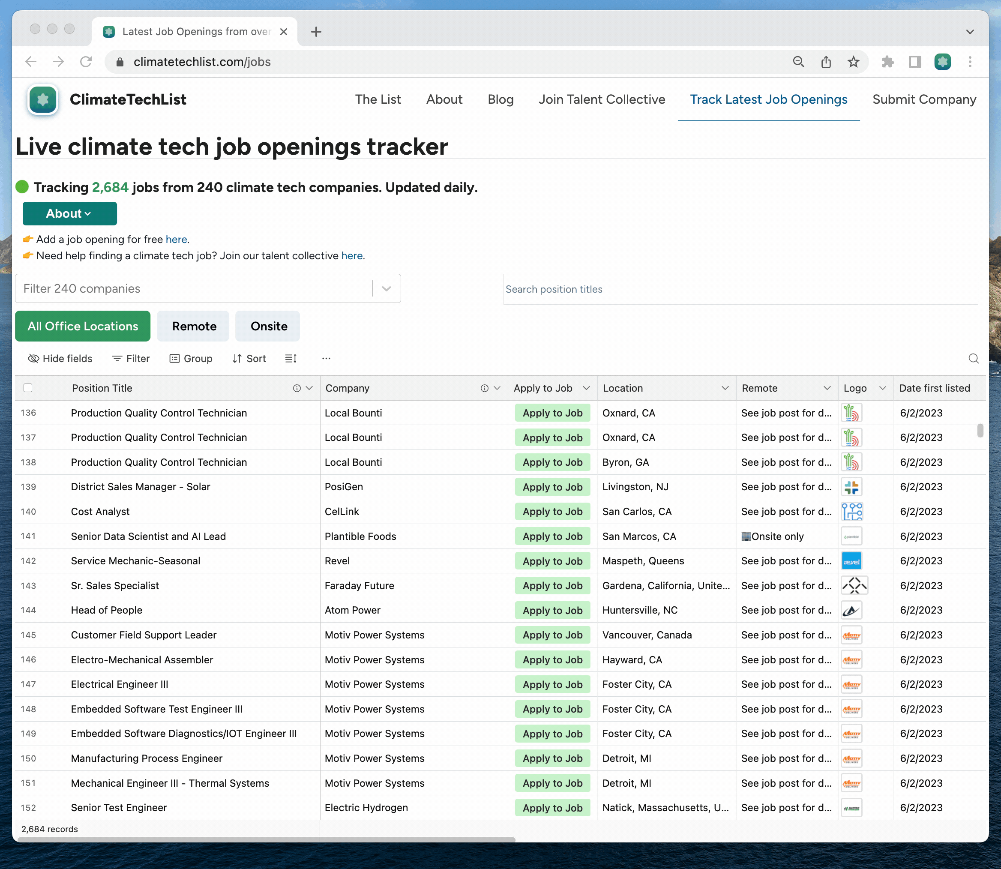Screen dimensions: 1001x869
Task: Bookmark this page with star icon
Action: (x=854, y=62)
